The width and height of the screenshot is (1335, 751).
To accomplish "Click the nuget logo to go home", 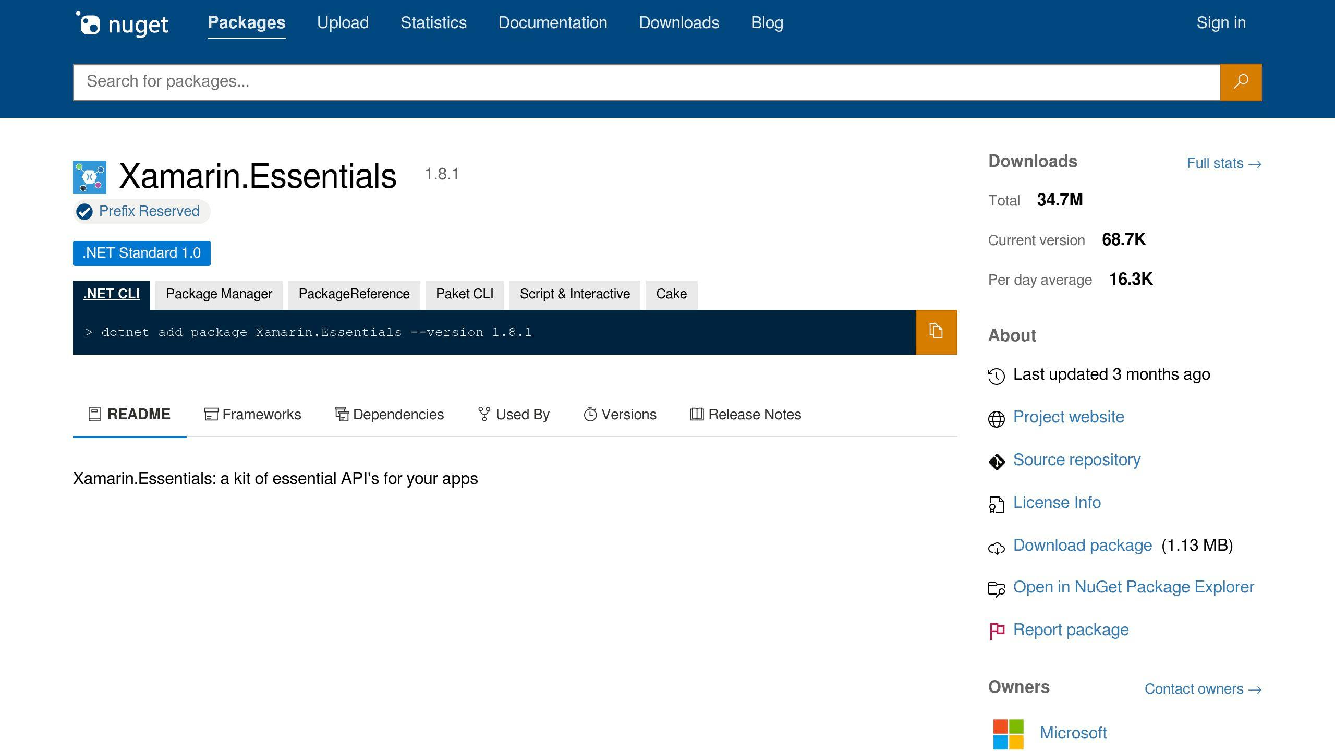I will tap(124, 23).
